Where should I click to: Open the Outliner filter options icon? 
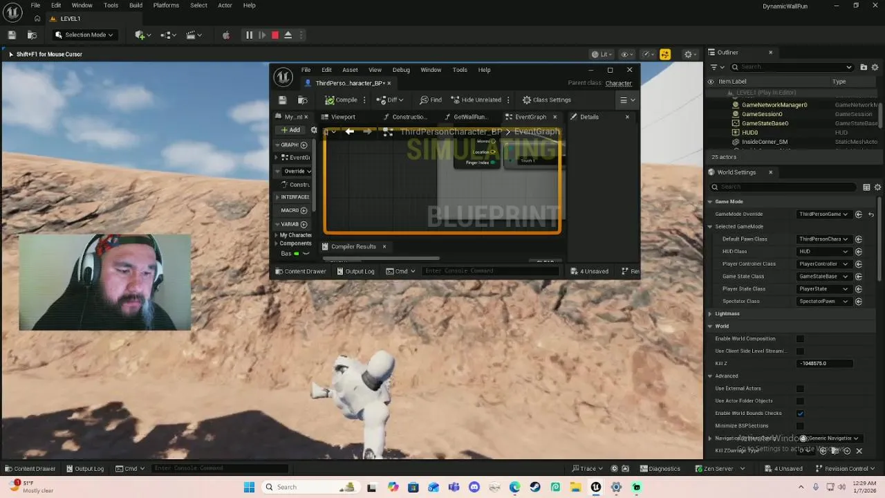click(x=716, y=67)
